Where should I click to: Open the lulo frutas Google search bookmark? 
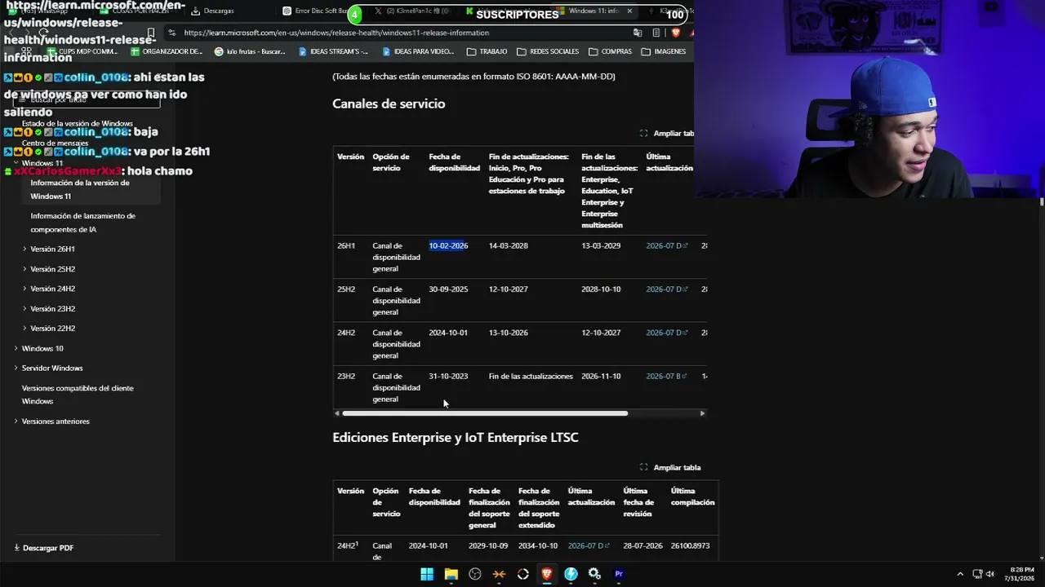click(x=250, y=51)
